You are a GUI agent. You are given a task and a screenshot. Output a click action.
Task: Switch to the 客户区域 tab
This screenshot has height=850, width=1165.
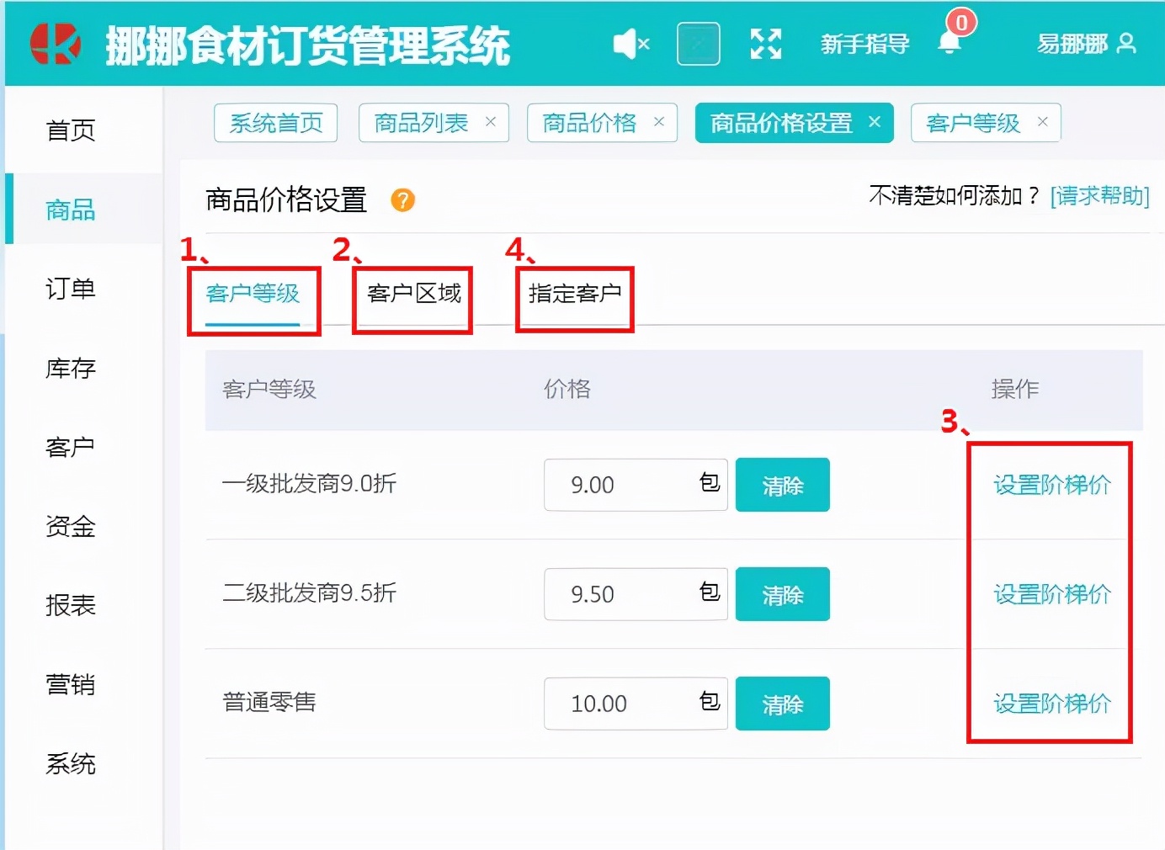coord(412,294)
